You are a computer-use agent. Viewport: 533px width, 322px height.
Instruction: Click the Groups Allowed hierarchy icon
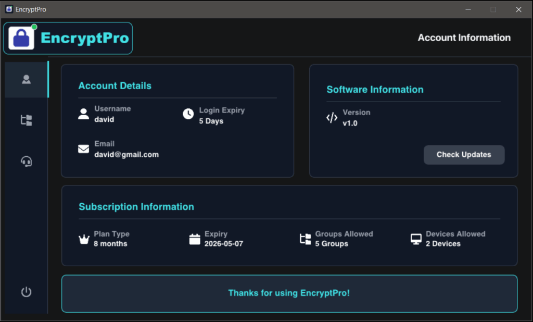305,239
